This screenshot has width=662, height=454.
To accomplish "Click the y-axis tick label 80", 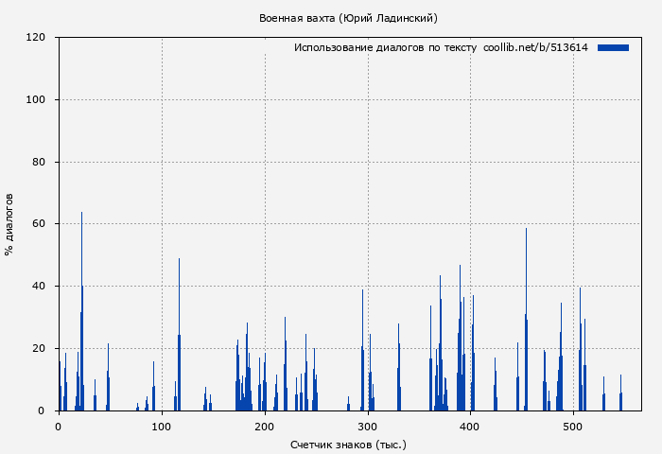I will coord(40,162).
